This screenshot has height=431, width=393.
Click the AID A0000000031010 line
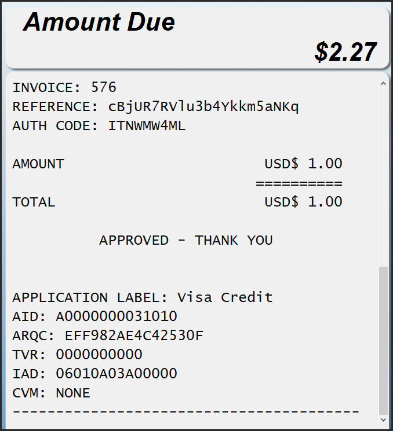(x=95, y=316)
